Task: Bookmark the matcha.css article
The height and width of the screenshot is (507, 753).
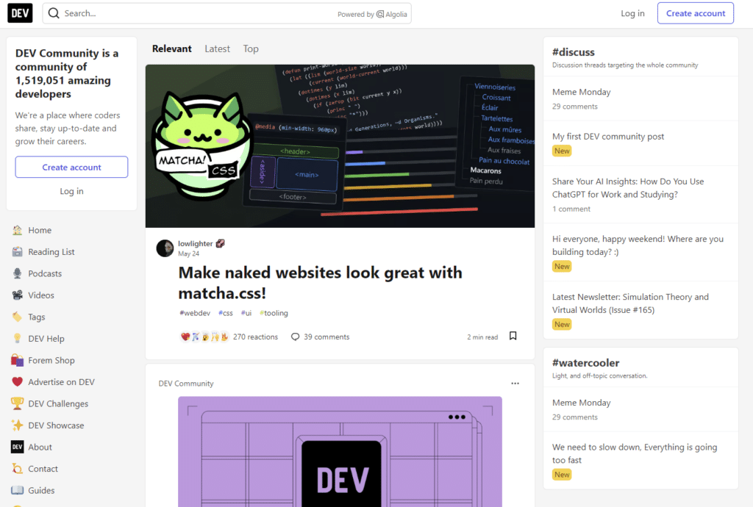Action: pos(513,335)
